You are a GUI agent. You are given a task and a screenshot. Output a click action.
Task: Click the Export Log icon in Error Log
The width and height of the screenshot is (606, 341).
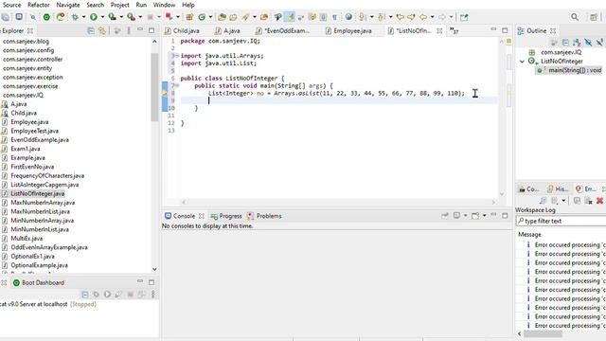click(x=543, y=201)
